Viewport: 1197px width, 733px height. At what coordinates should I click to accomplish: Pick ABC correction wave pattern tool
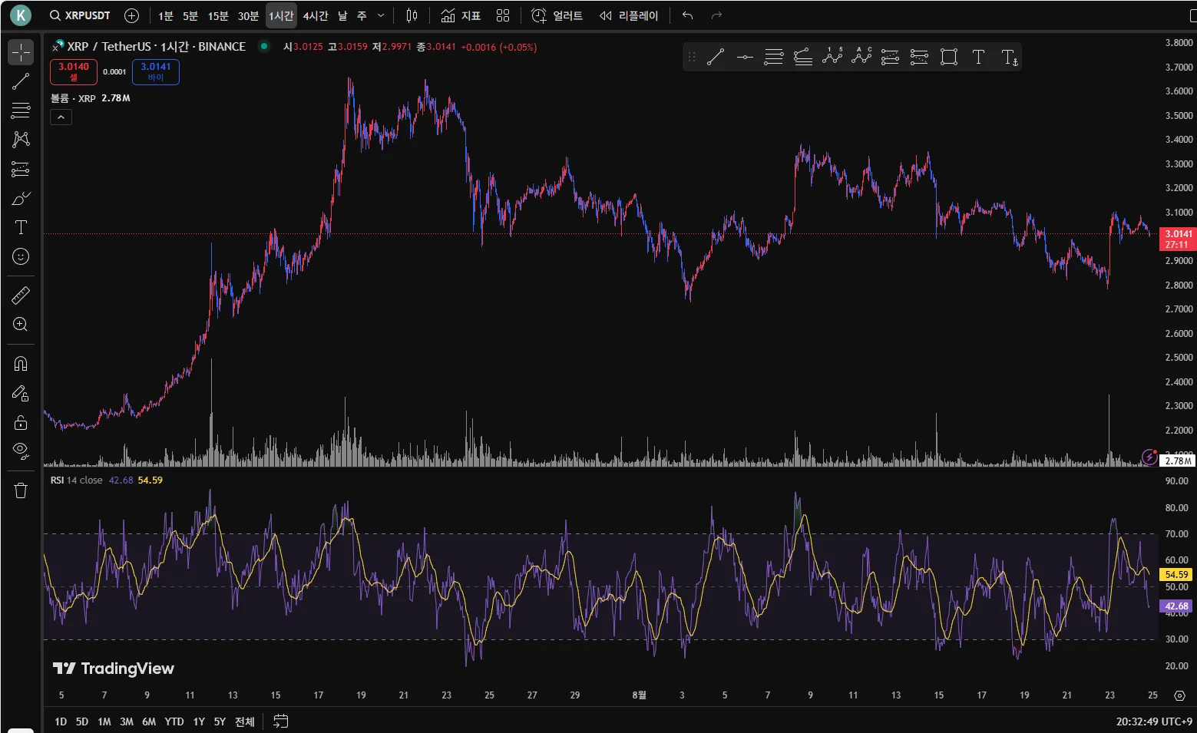click(x=861, y=57)
